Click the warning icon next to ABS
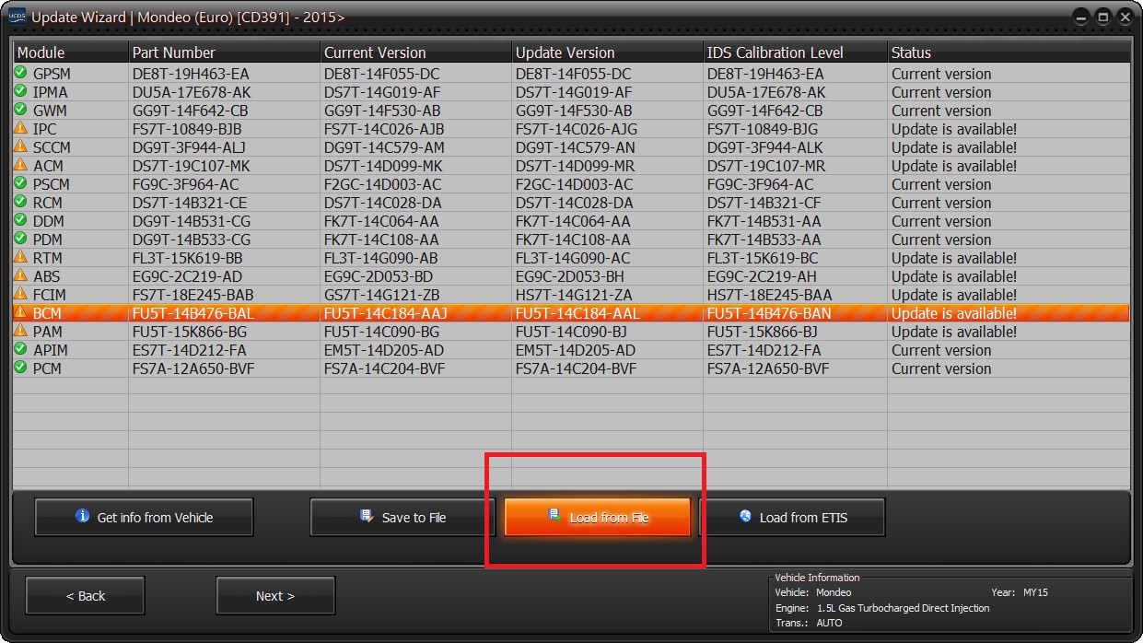The width and height of the screenshot is (1143, 643). (20, 275)
